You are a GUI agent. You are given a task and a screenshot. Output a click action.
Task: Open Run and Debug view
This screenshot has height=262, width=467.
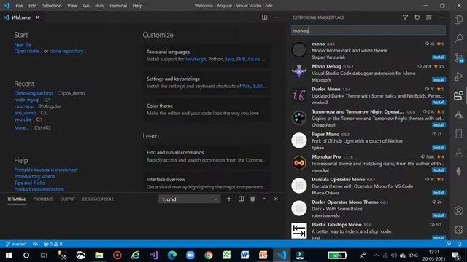459,76
